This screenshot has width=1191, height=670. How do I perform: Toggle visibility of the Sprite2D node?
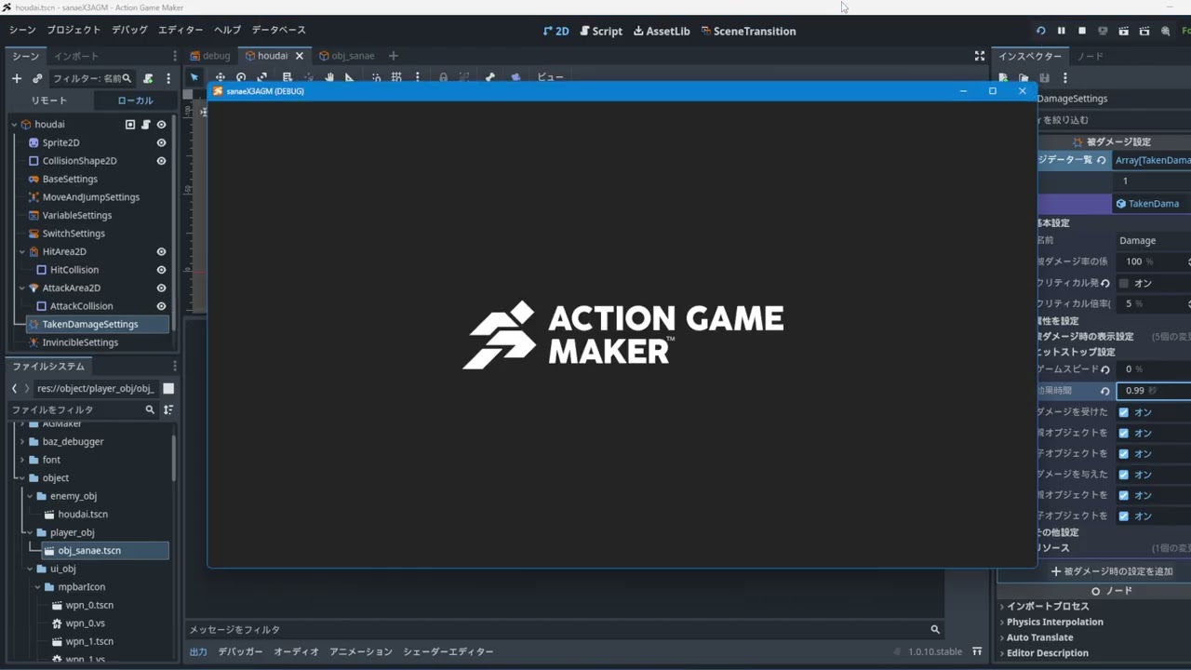click(161, 142)
